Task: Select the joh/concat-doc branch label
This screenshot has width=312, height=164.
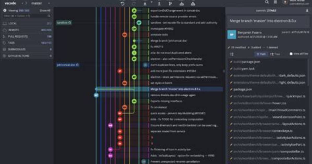Action: (x=68, y=65)
